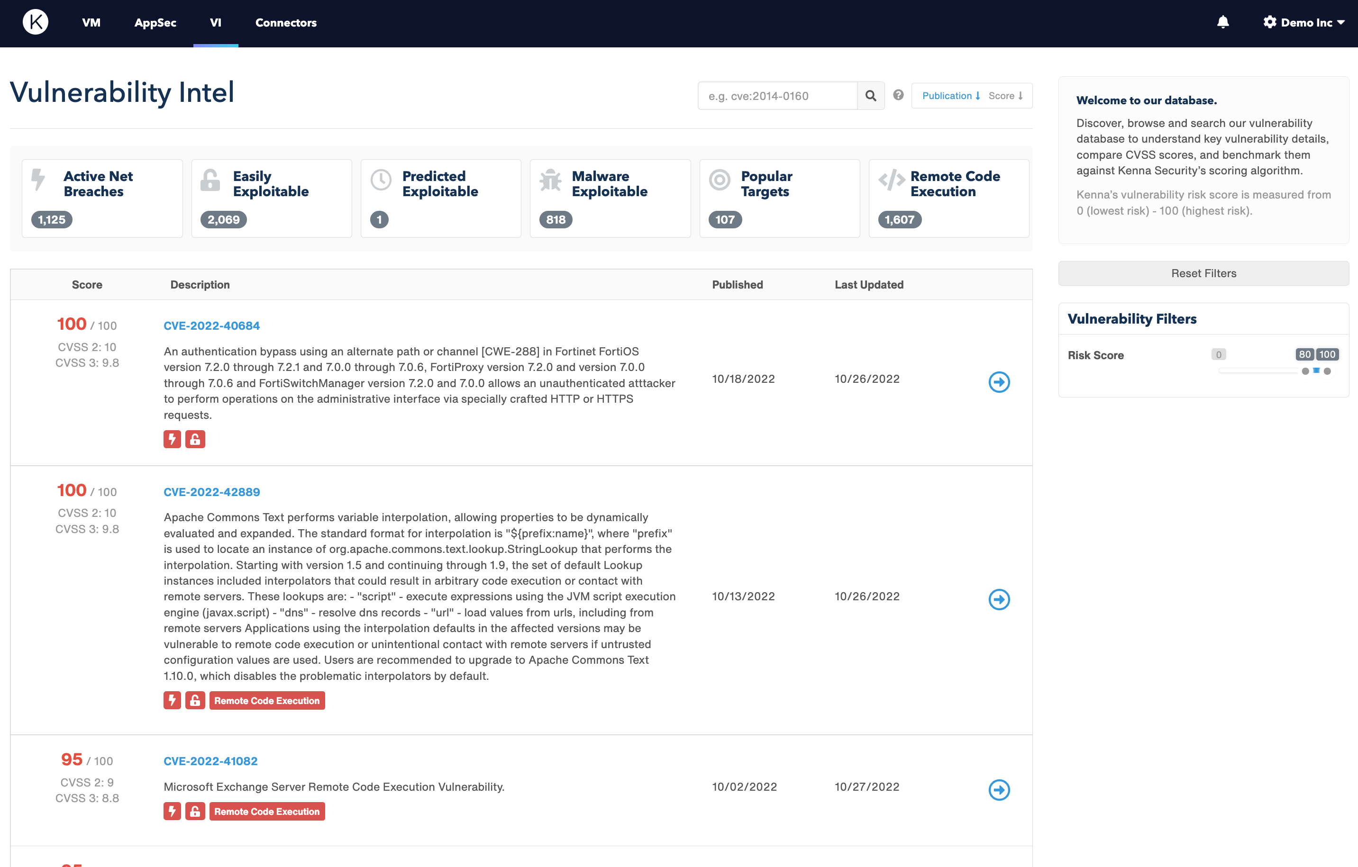Click the lightning icon under CVE-2022-40684
This screenshot has height=867, width=1358.
tap(172, 439)
